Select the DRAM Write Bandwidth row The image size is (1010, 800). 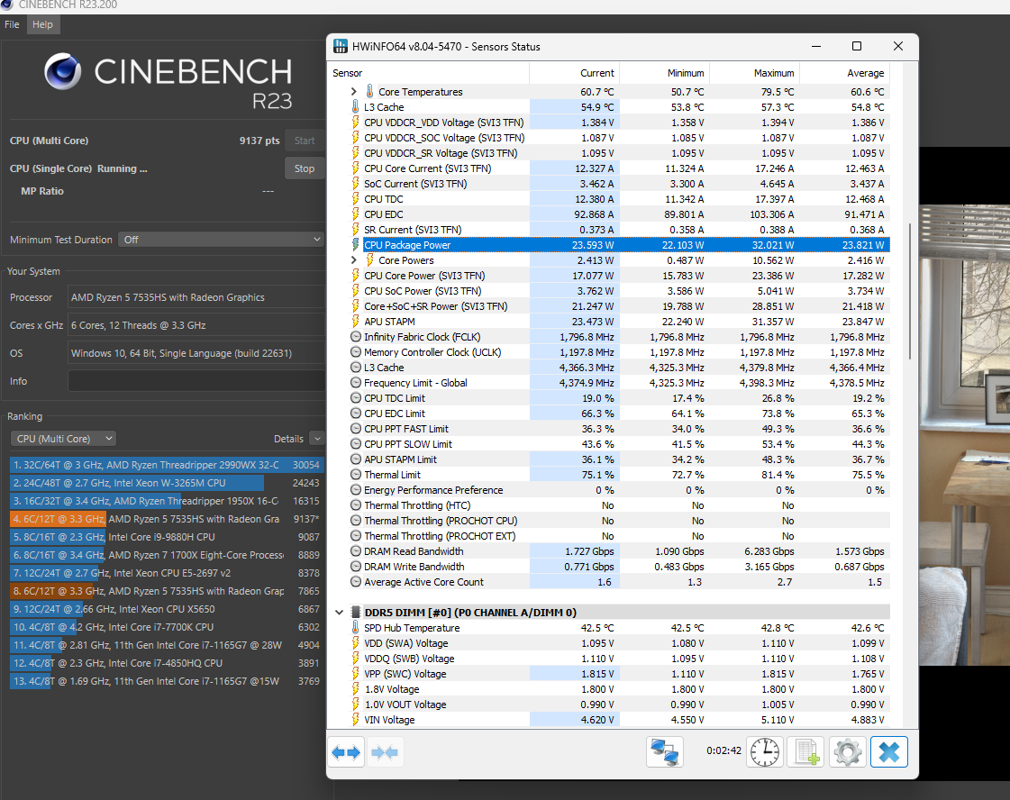coord(619,567)
